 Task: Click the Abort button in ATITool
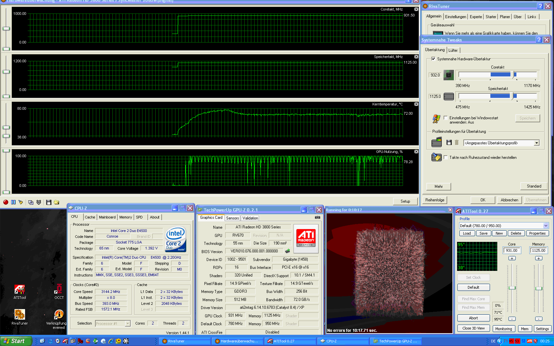[x=474, y=318]
